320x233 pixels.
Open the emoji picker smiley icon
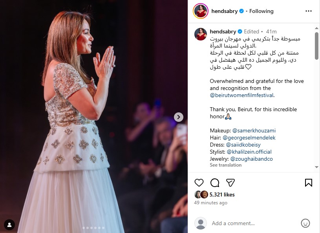tap(305, 223)
